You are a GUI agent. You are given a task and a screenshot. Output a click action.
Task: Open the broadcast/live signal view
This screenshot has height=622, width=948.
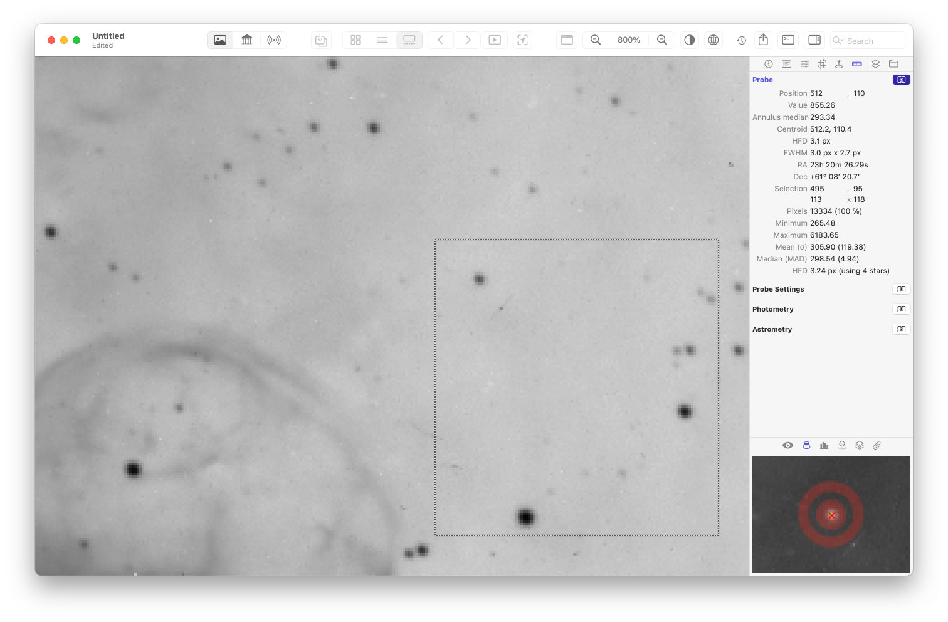pyautogui.click(x=274, y=40)
